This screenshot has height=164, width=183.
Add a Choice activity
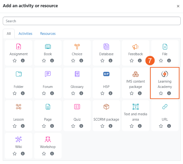tap(77, 47)
